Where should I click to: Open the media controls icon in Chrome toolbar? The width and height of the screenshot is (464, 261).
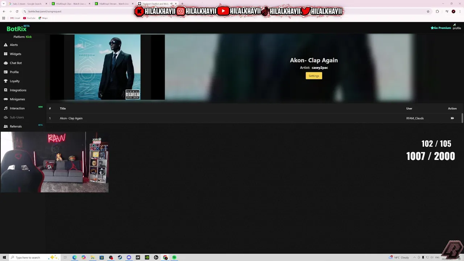[447, 11]
